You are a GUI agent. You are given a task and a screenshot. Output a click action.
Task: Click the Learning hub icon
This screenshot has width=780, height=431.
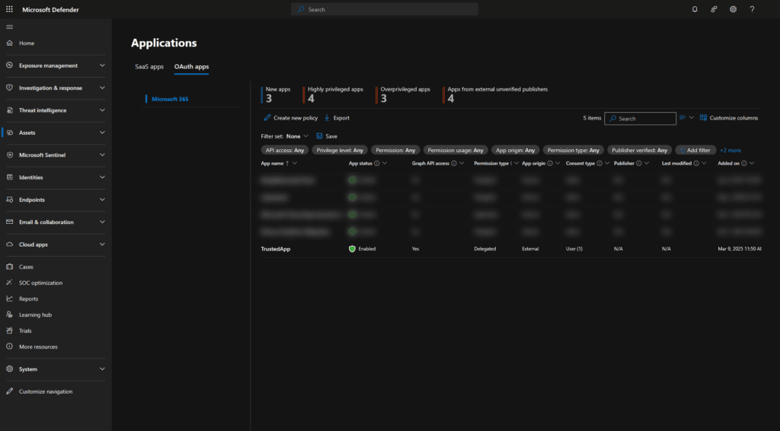[9, 314]
